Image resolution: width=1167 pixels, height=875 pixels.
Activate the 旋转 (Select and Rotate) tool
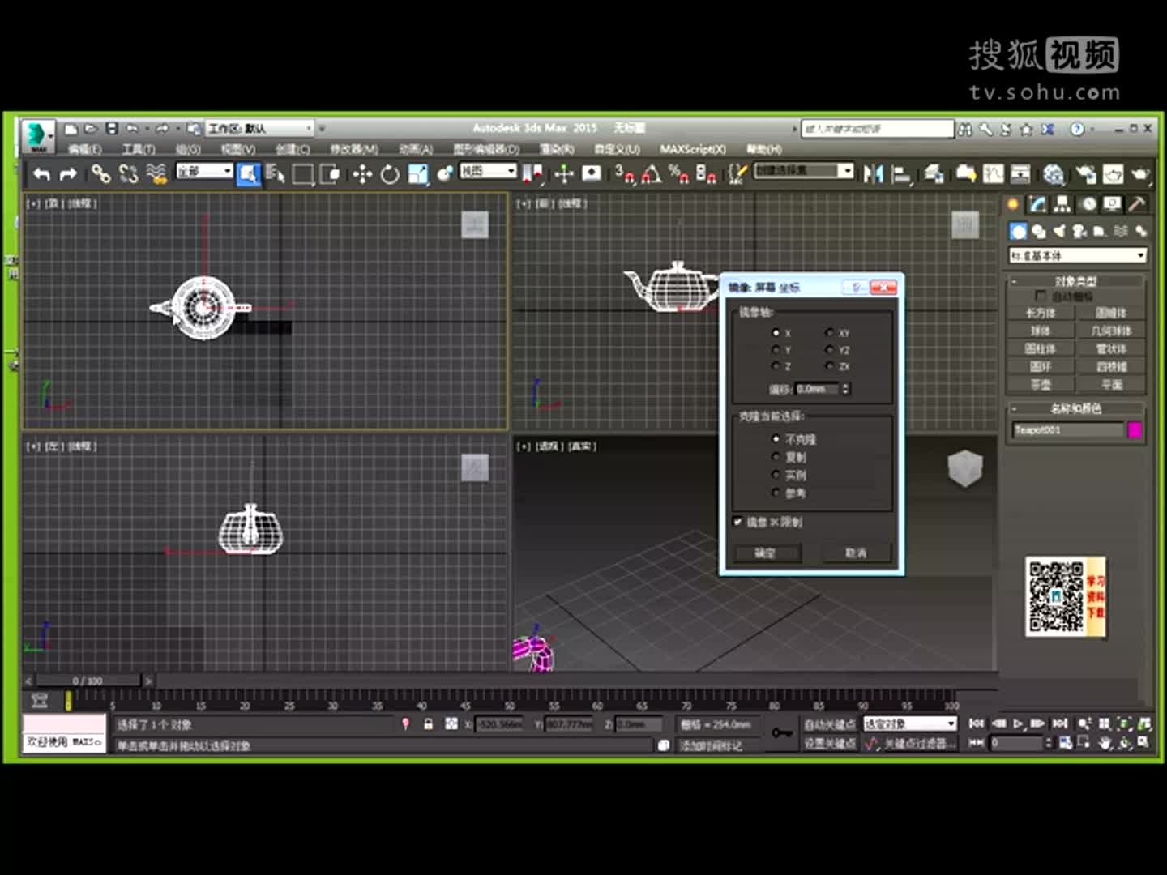click(390, 174)
